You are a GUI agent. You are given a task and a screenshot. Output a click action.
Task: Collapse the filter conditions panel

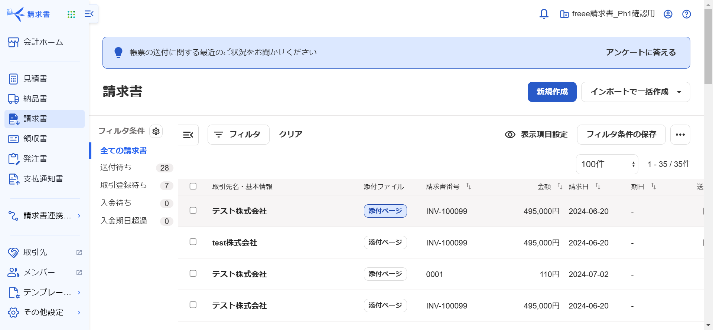(188, 135)
